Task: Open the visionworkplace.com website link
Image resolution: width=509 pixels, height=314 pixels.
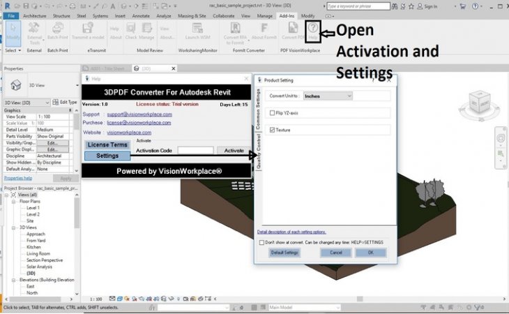Action: tap(129, 133)
